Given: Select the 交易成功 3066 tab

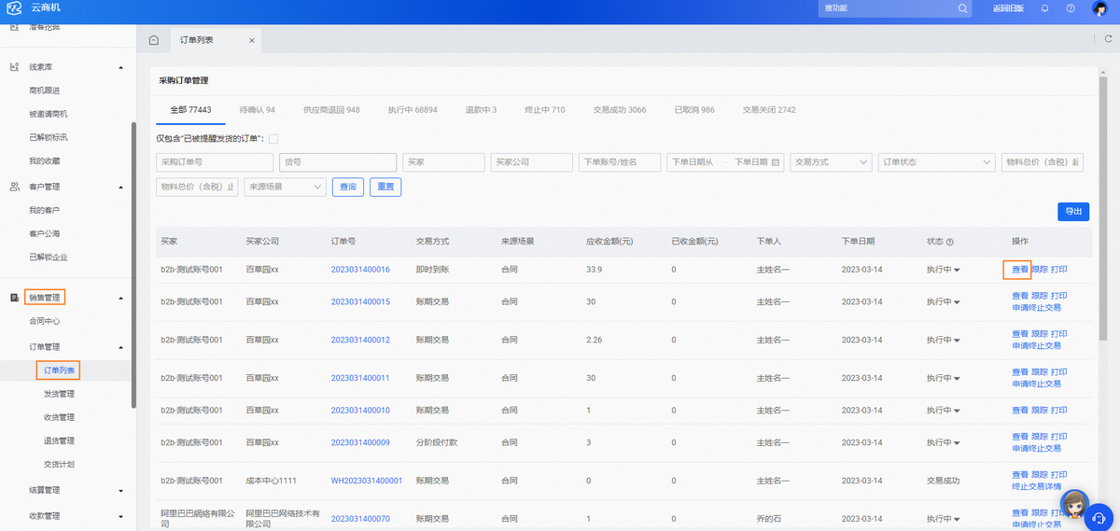Looking at the screenshot, I should pyautogui.click(x=620, y=110).
